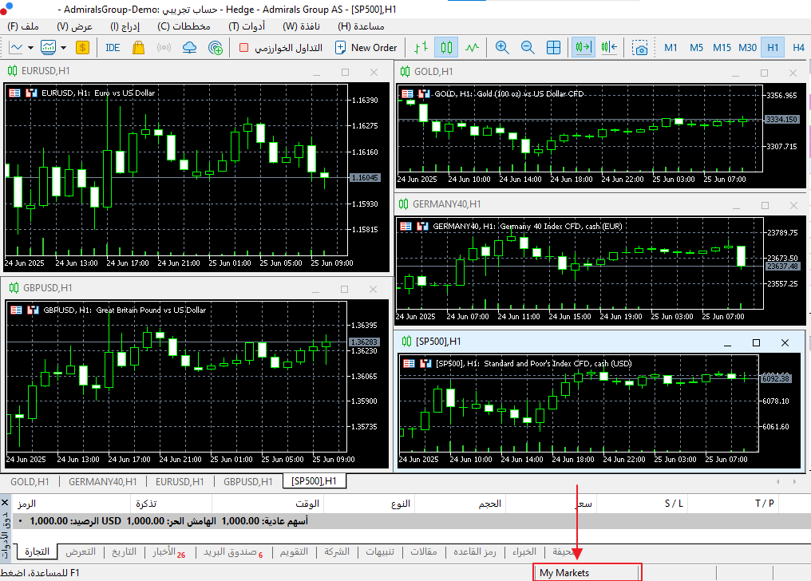The image size is (811, 581).
Task: Open the تنبيهات alerts tab
Action: click(380, 551)
